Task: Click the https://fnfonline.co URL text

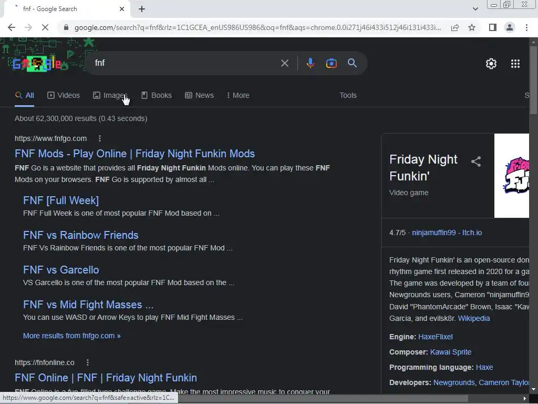Action: point(44,362)
